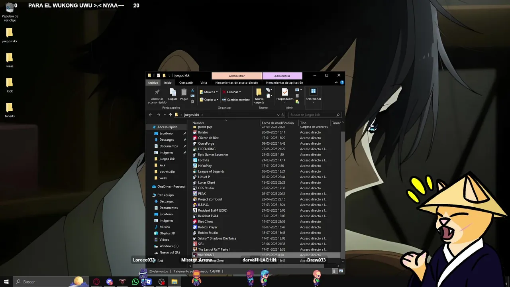Select Este equipo in navigation pane
This screenshot has width=510, height=287.
(x=165, y=195)
